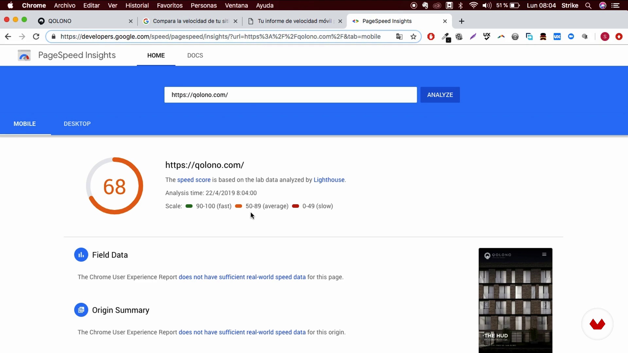Follow the Lighthouse link
The height and width of the screenshot is (353, 628).
(329, 180)
